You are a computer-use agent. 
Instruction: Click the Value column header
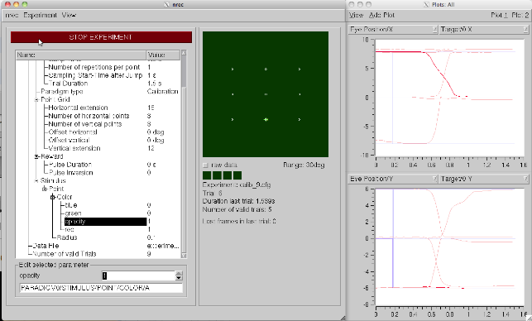tap(163, 55)
